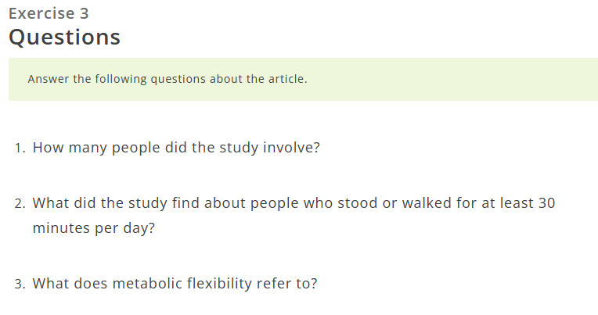The height and width of the screenshot is (315, 598).
Task: Click the word "walked" in question 2
Action: click(427, 203)
